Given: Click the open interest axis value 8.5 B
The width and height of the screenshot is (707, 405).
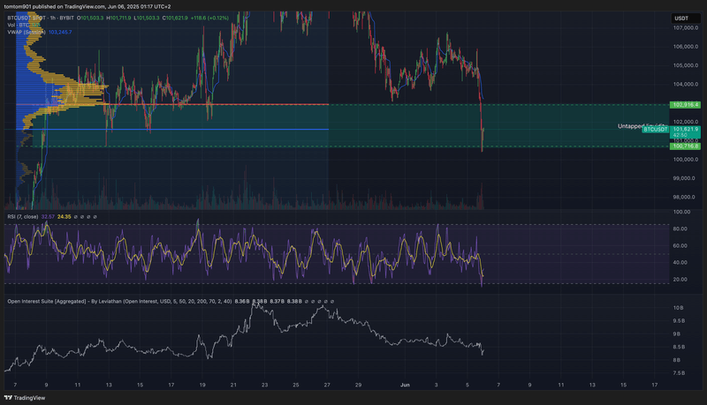Looking at the screenshot, I should (679, 347).
